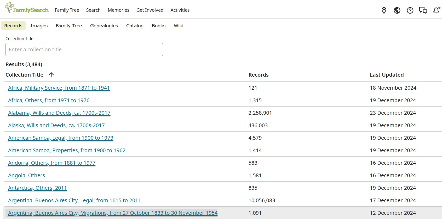This screenshot has width=442, height=222.
Task: Open the Get Involved menu
Action: point(150,10)
